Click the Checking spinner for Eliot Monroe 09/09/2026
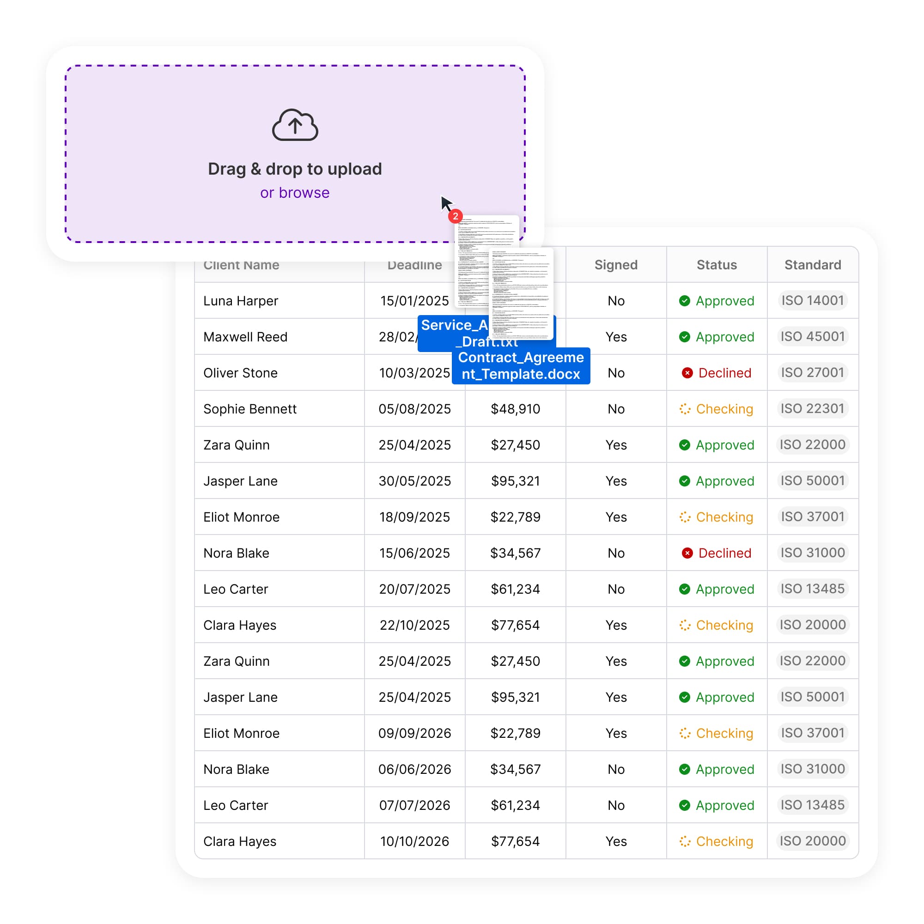 point(685,733)
